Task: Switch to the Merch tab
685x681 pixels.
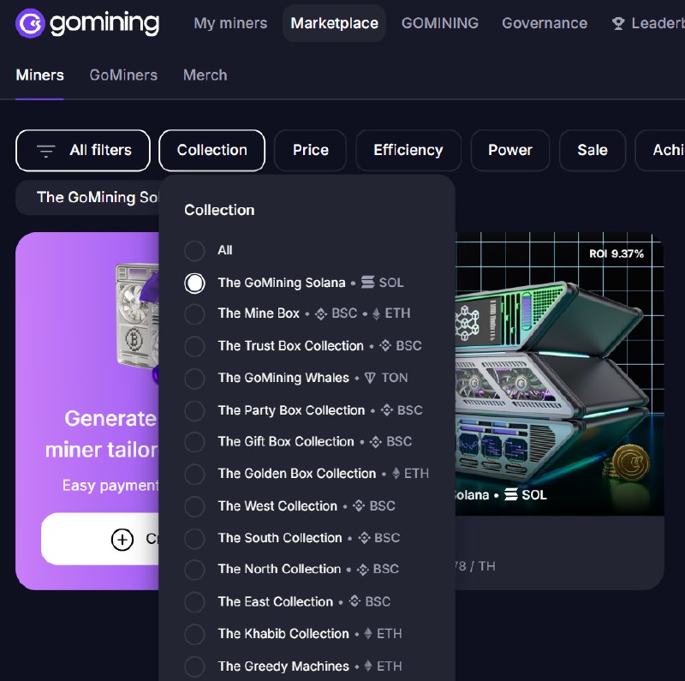Action: pos(205,75)
